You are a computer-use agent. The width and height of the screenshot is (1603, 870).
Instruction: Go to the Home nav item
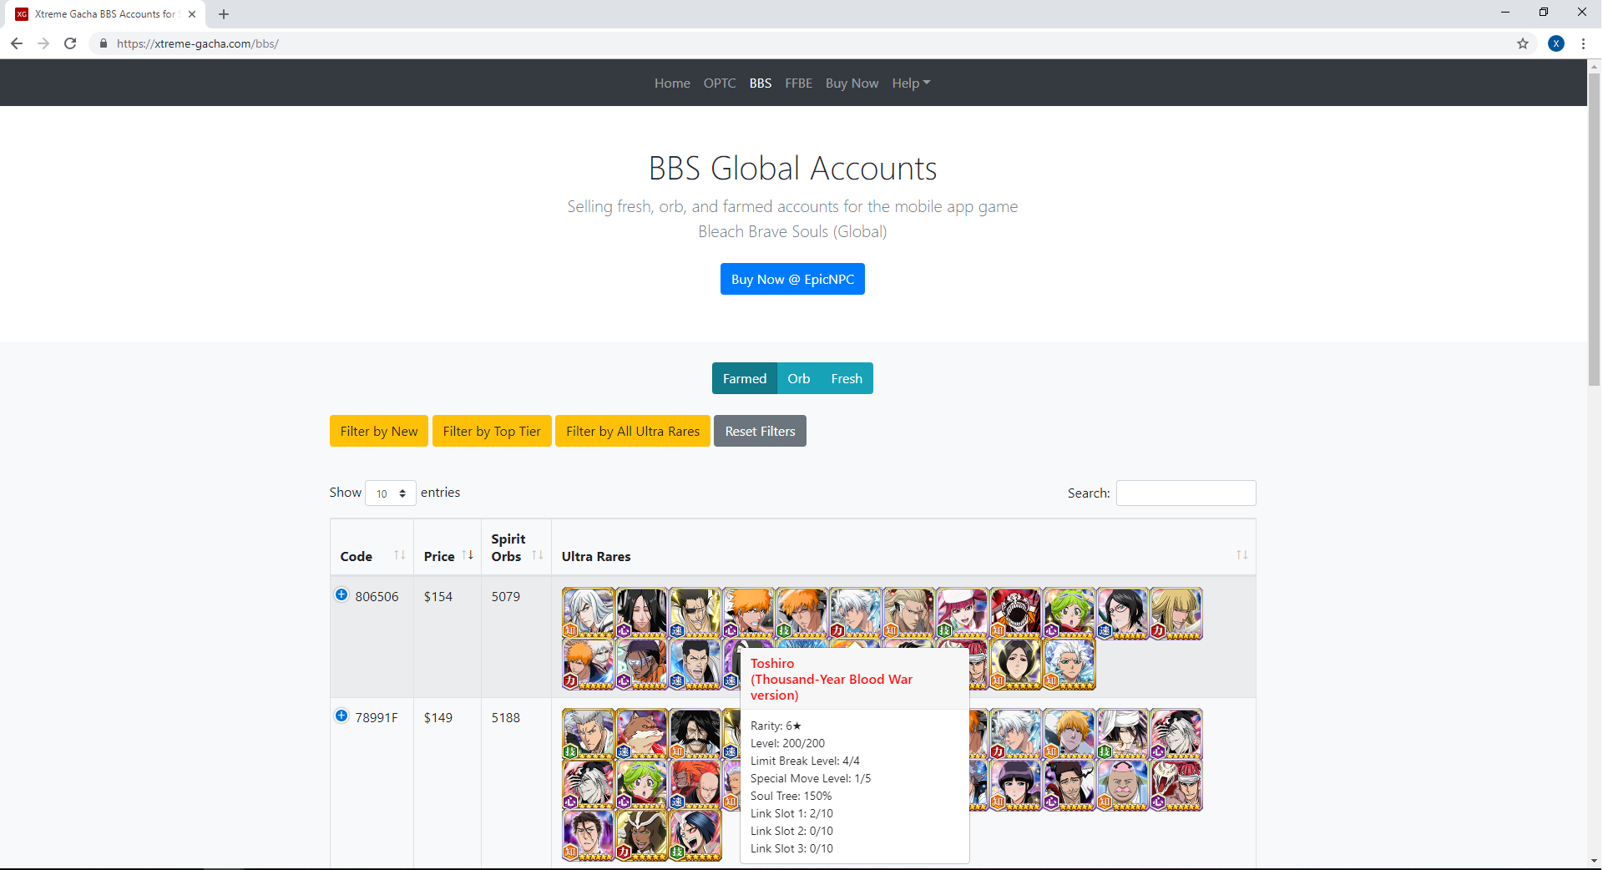pos(672,83)
